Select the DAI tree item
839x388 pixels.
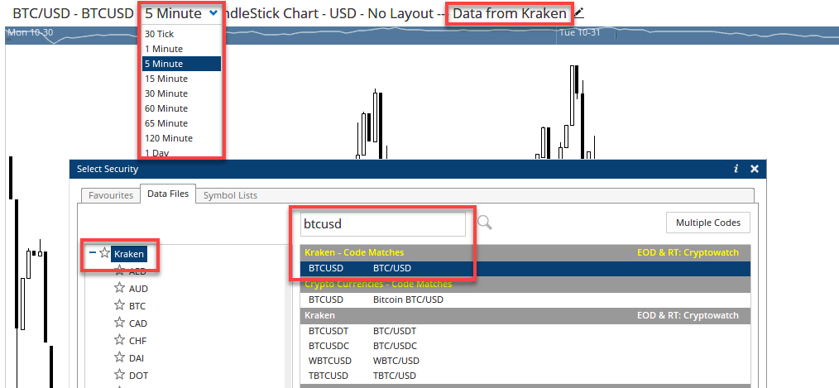click(137, 358)
